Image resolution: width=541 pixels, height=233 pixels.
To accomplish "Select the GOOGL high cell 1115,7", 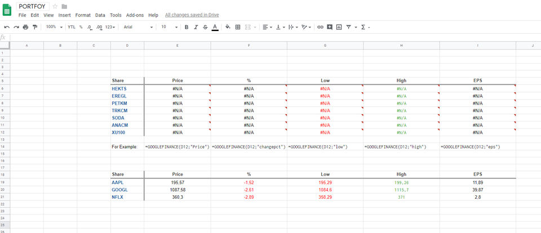I will pos(401,190).
